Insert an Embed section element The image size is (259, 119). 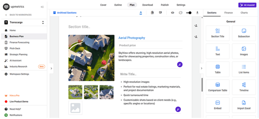click(217, 105)
